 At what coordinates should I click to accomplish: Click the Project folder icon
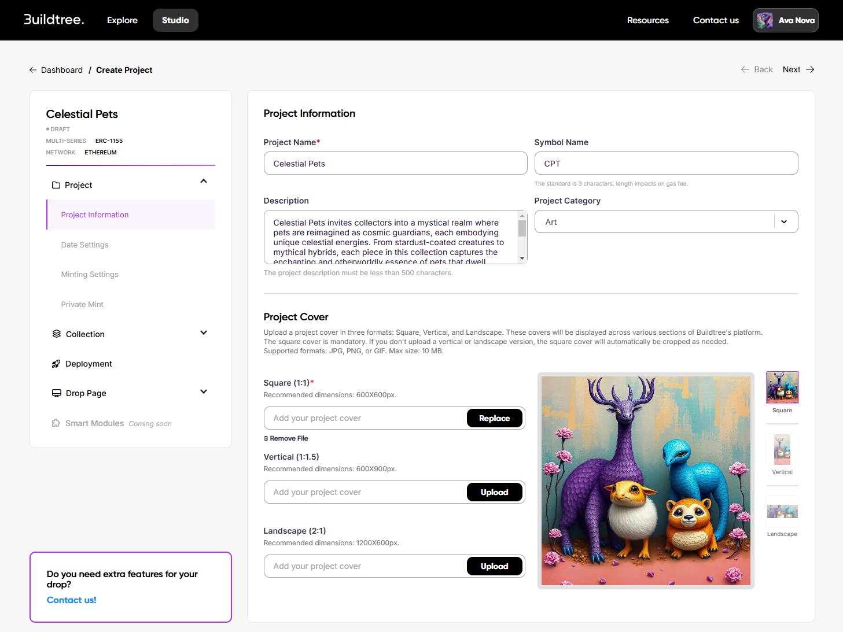56,185
